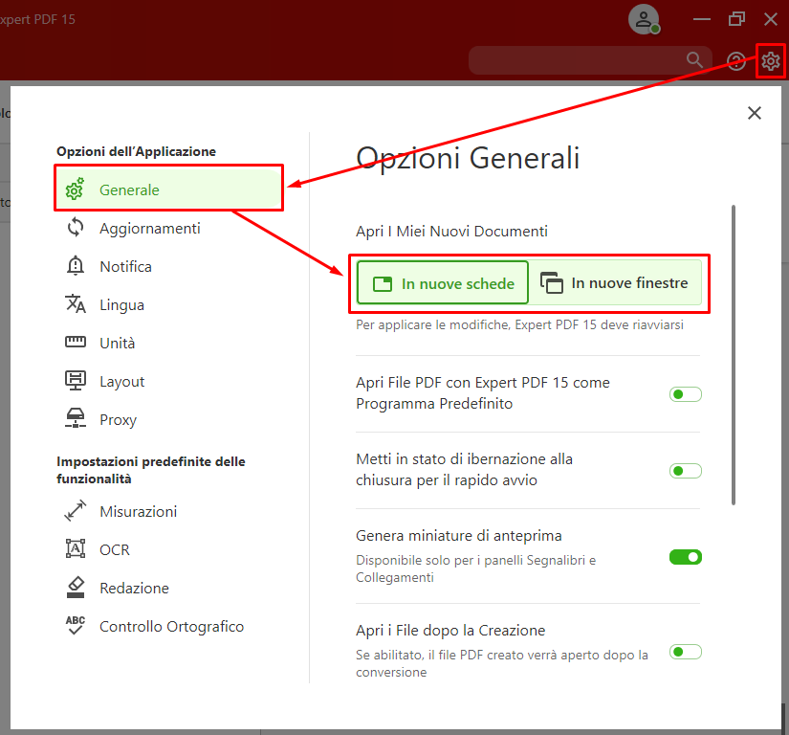789x735 pixels.
Task: Click the Misurazioni arrow icon
Action: pos(76,510)
